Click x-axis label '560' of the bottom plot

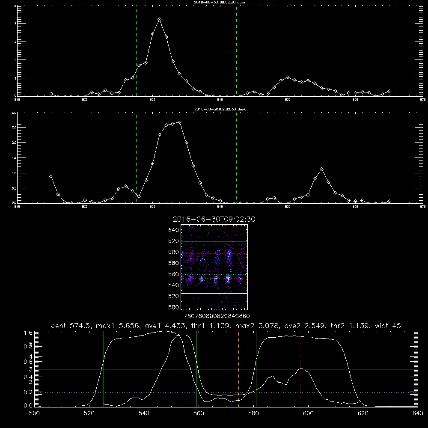point(199,413)
